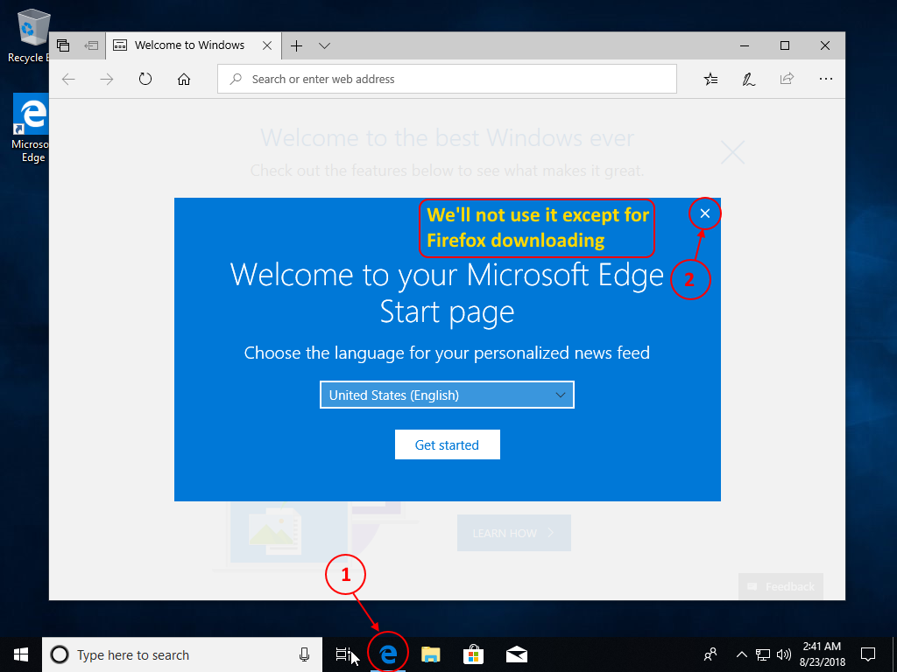This screenshot has height=672, width=897.
Task: Open the Action Center notifications icon
Action: pos(868,654)
